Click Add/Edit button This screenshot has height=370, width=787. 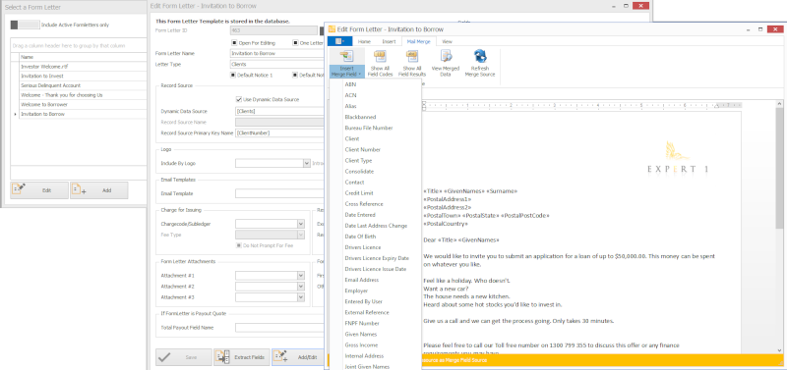(x=298, y=357)
